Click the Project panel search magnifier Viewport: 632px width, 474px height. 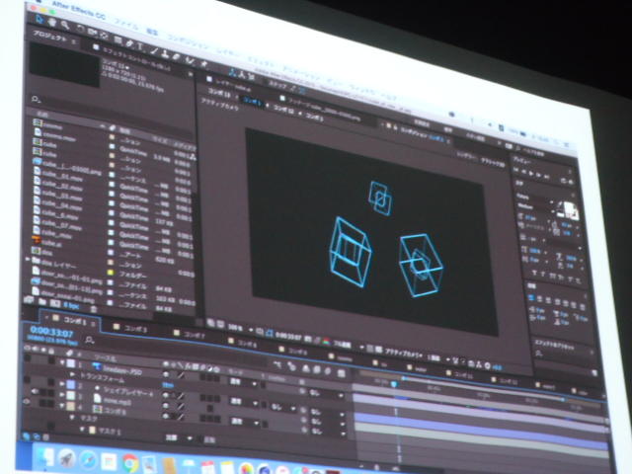tap(36, 98)
